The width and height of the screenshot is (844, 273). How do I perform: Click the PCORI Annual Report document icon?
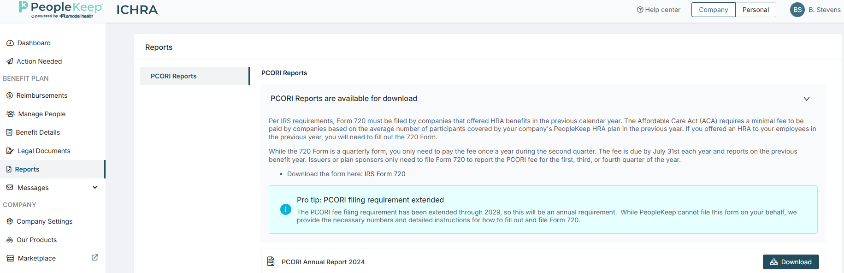(x=271, y=261)
